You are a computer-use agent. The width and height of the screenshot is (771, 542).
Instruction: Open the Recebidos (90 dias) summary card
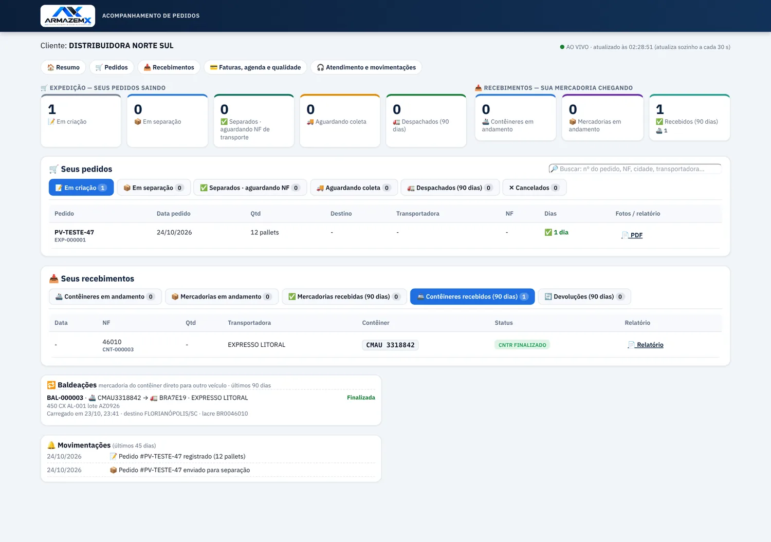690,117
